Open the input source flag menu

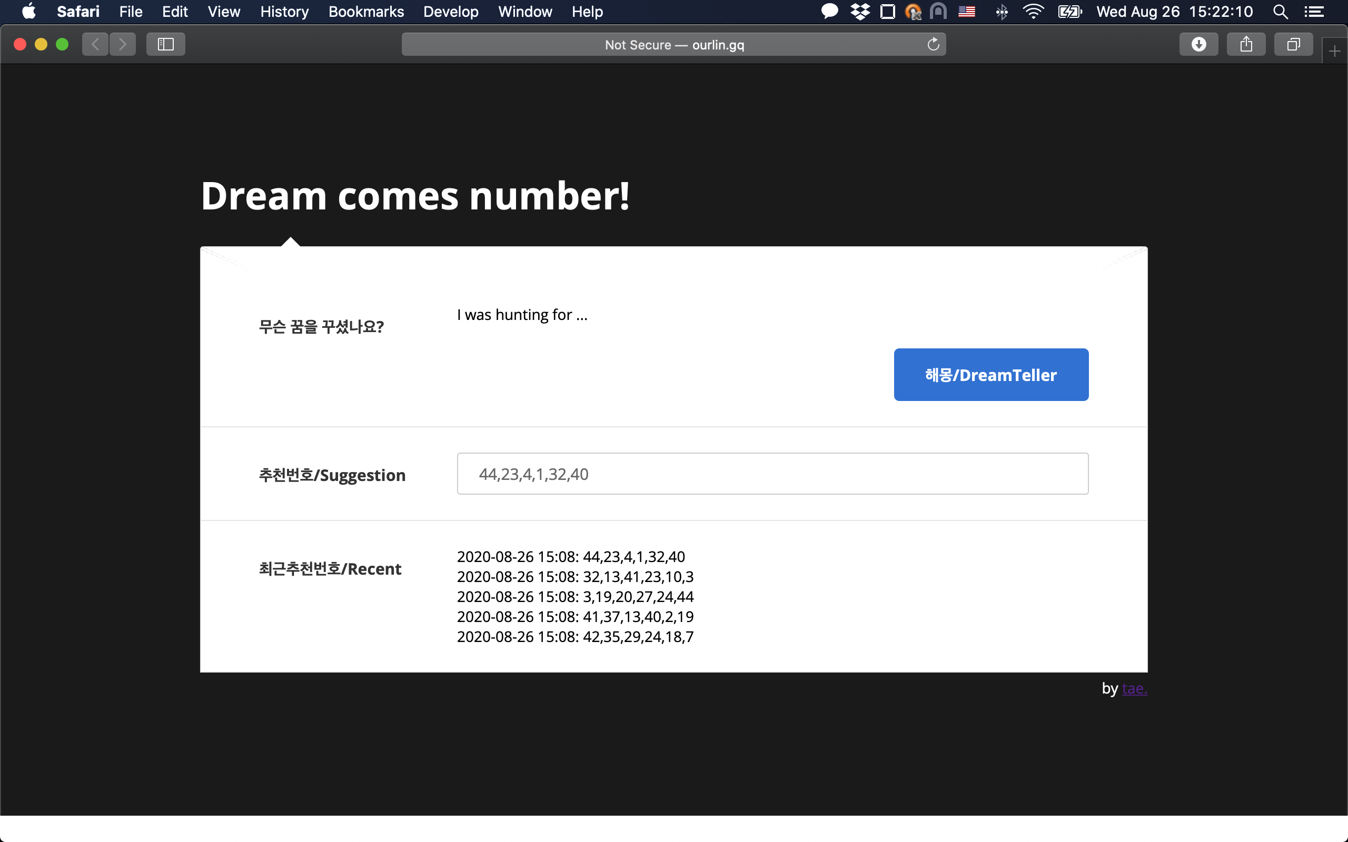pyautogui.click(x=967, y=12)
